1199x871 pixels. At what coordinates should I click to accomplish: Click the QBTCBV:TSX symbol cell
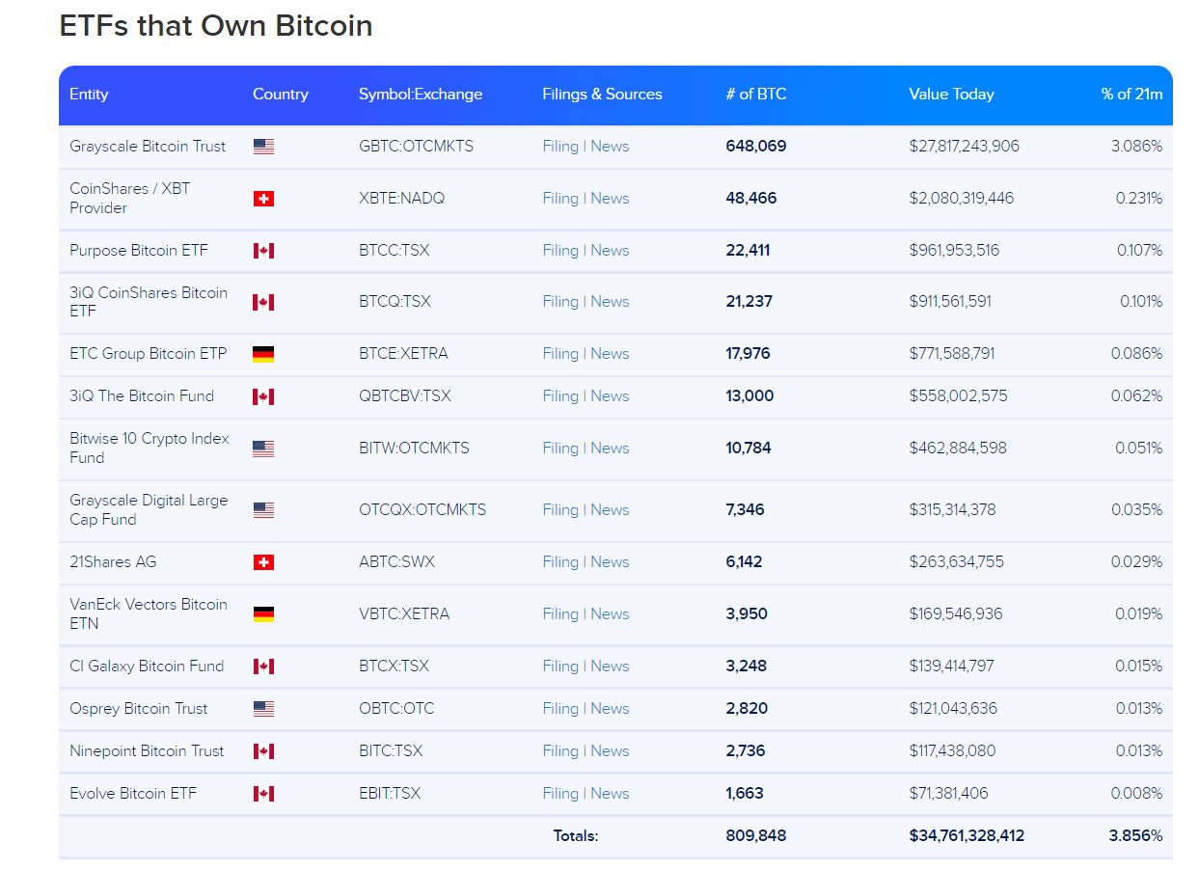tap(405, 396)
